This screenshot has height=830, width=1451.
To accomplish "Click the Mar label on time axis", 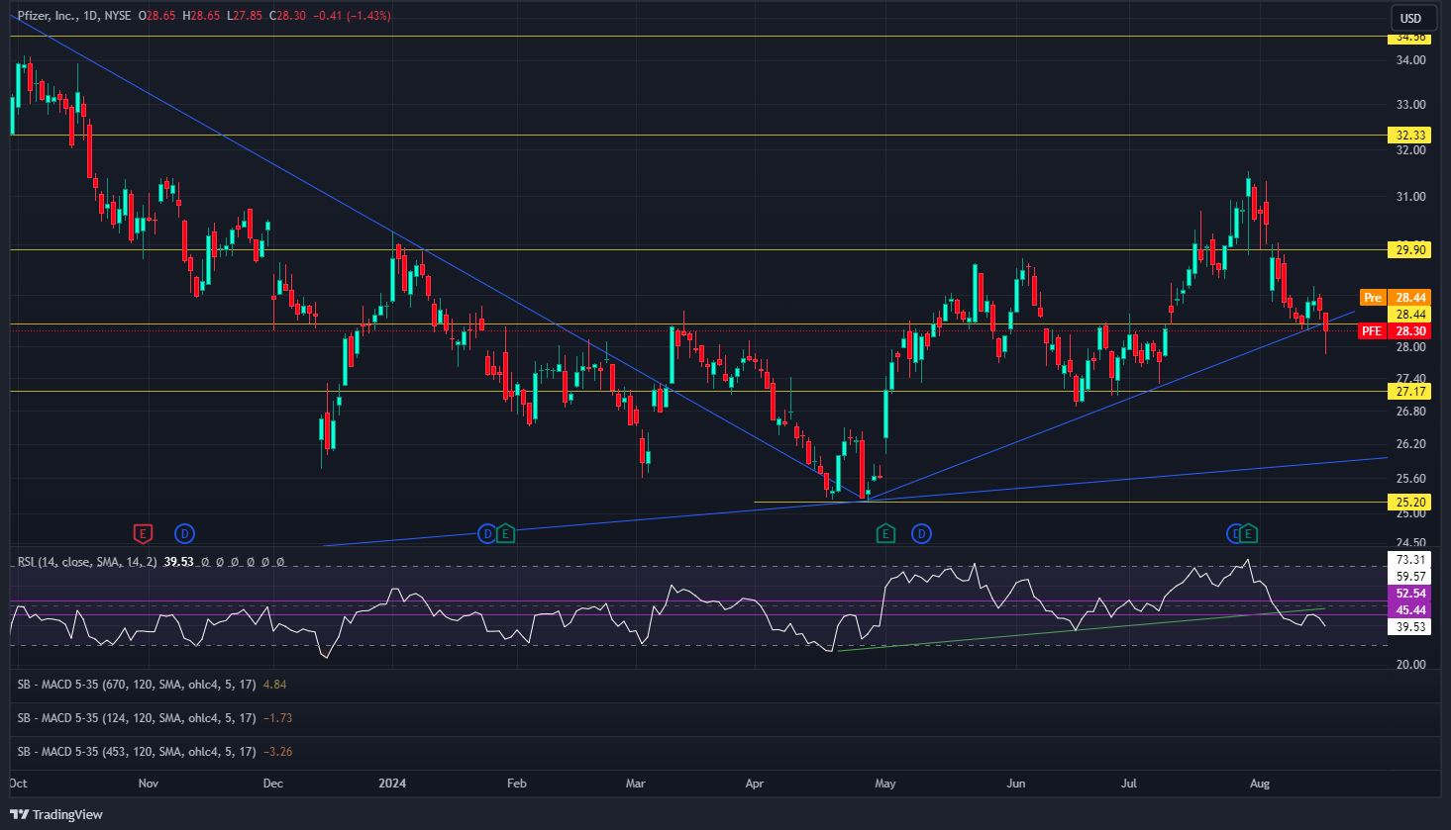I will (x=636, y=784).
